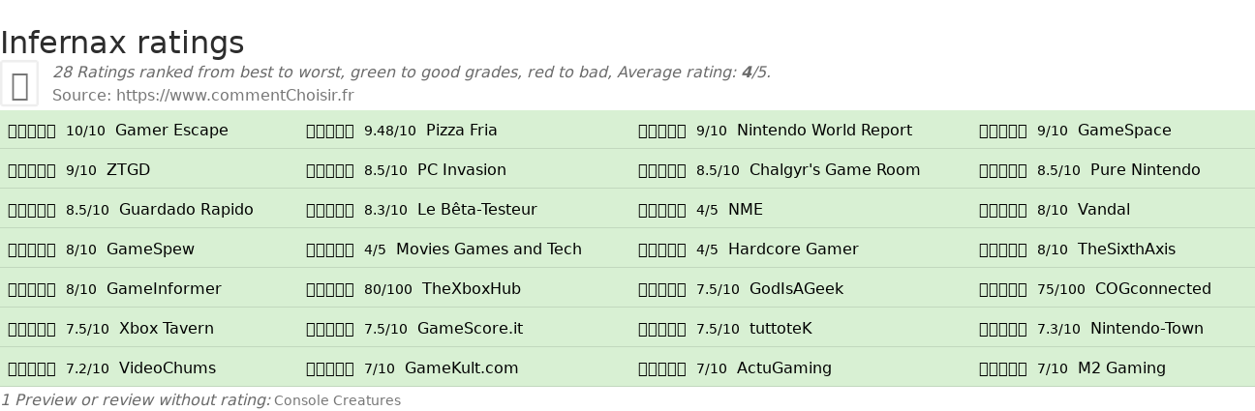Click the star icons beside VideoChums
Screen dimensions: 1255x411
point(32,368)
